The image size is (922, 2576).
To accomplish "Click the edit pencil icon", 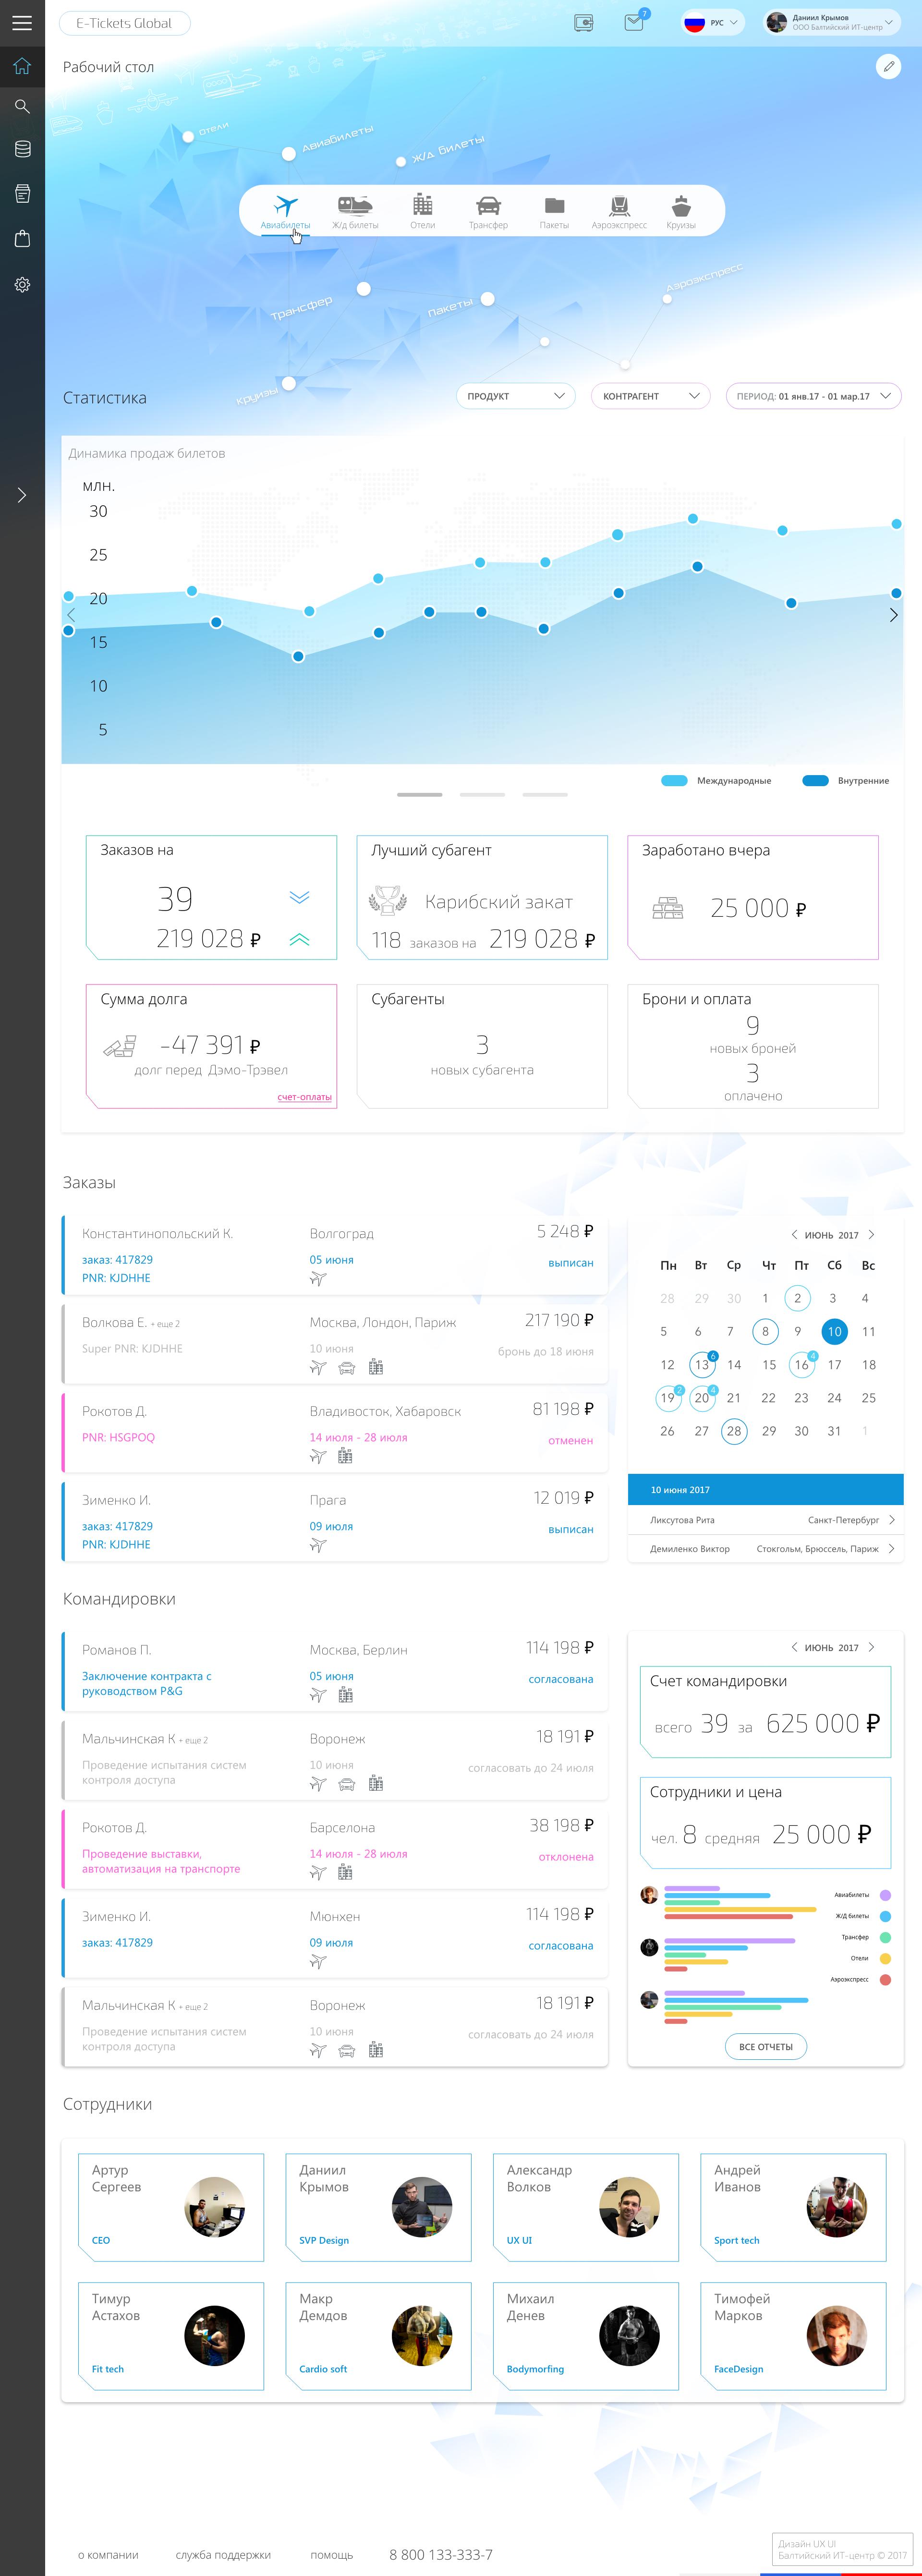I will point(887,66).
